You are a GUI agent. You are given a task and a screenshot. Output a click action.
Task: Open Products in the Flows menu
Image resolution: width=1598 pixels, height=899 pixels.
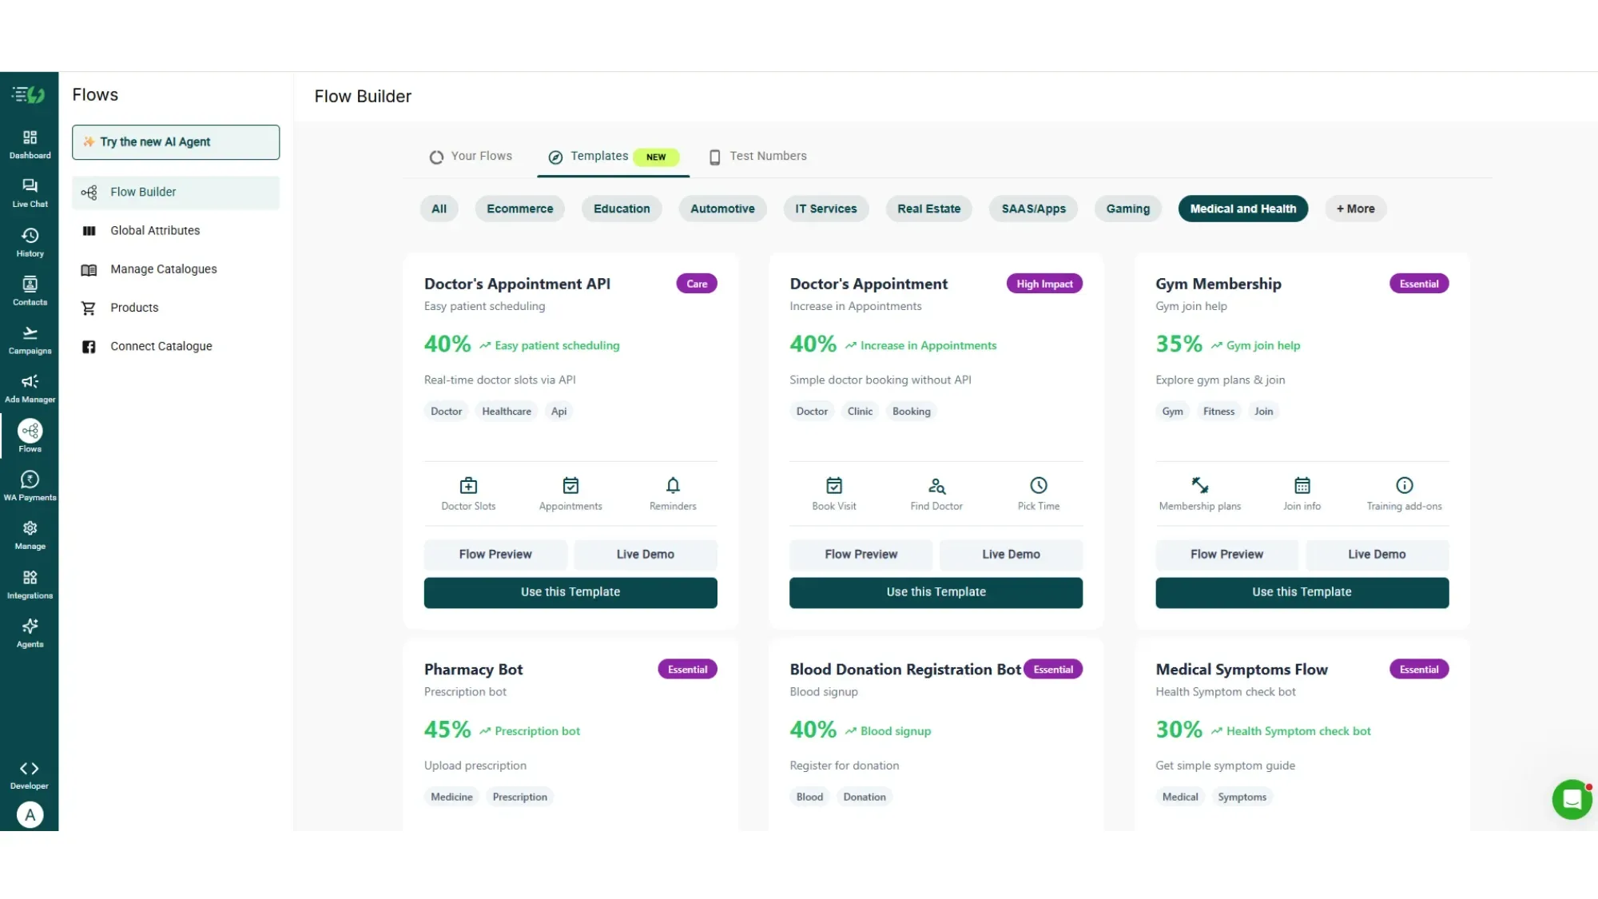coord(176,308)
